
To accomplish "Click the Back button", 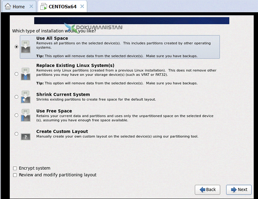I will tap(207, 190).
